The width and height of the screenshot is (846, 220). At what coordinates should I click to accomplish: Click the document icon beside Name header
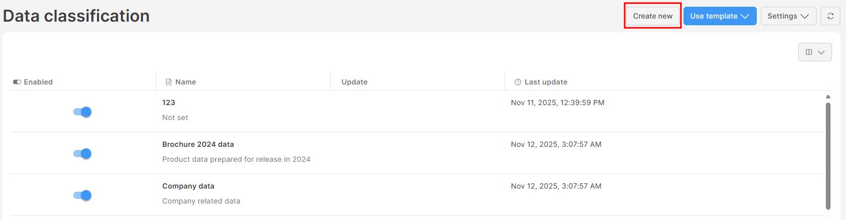[x=168, y=82]
